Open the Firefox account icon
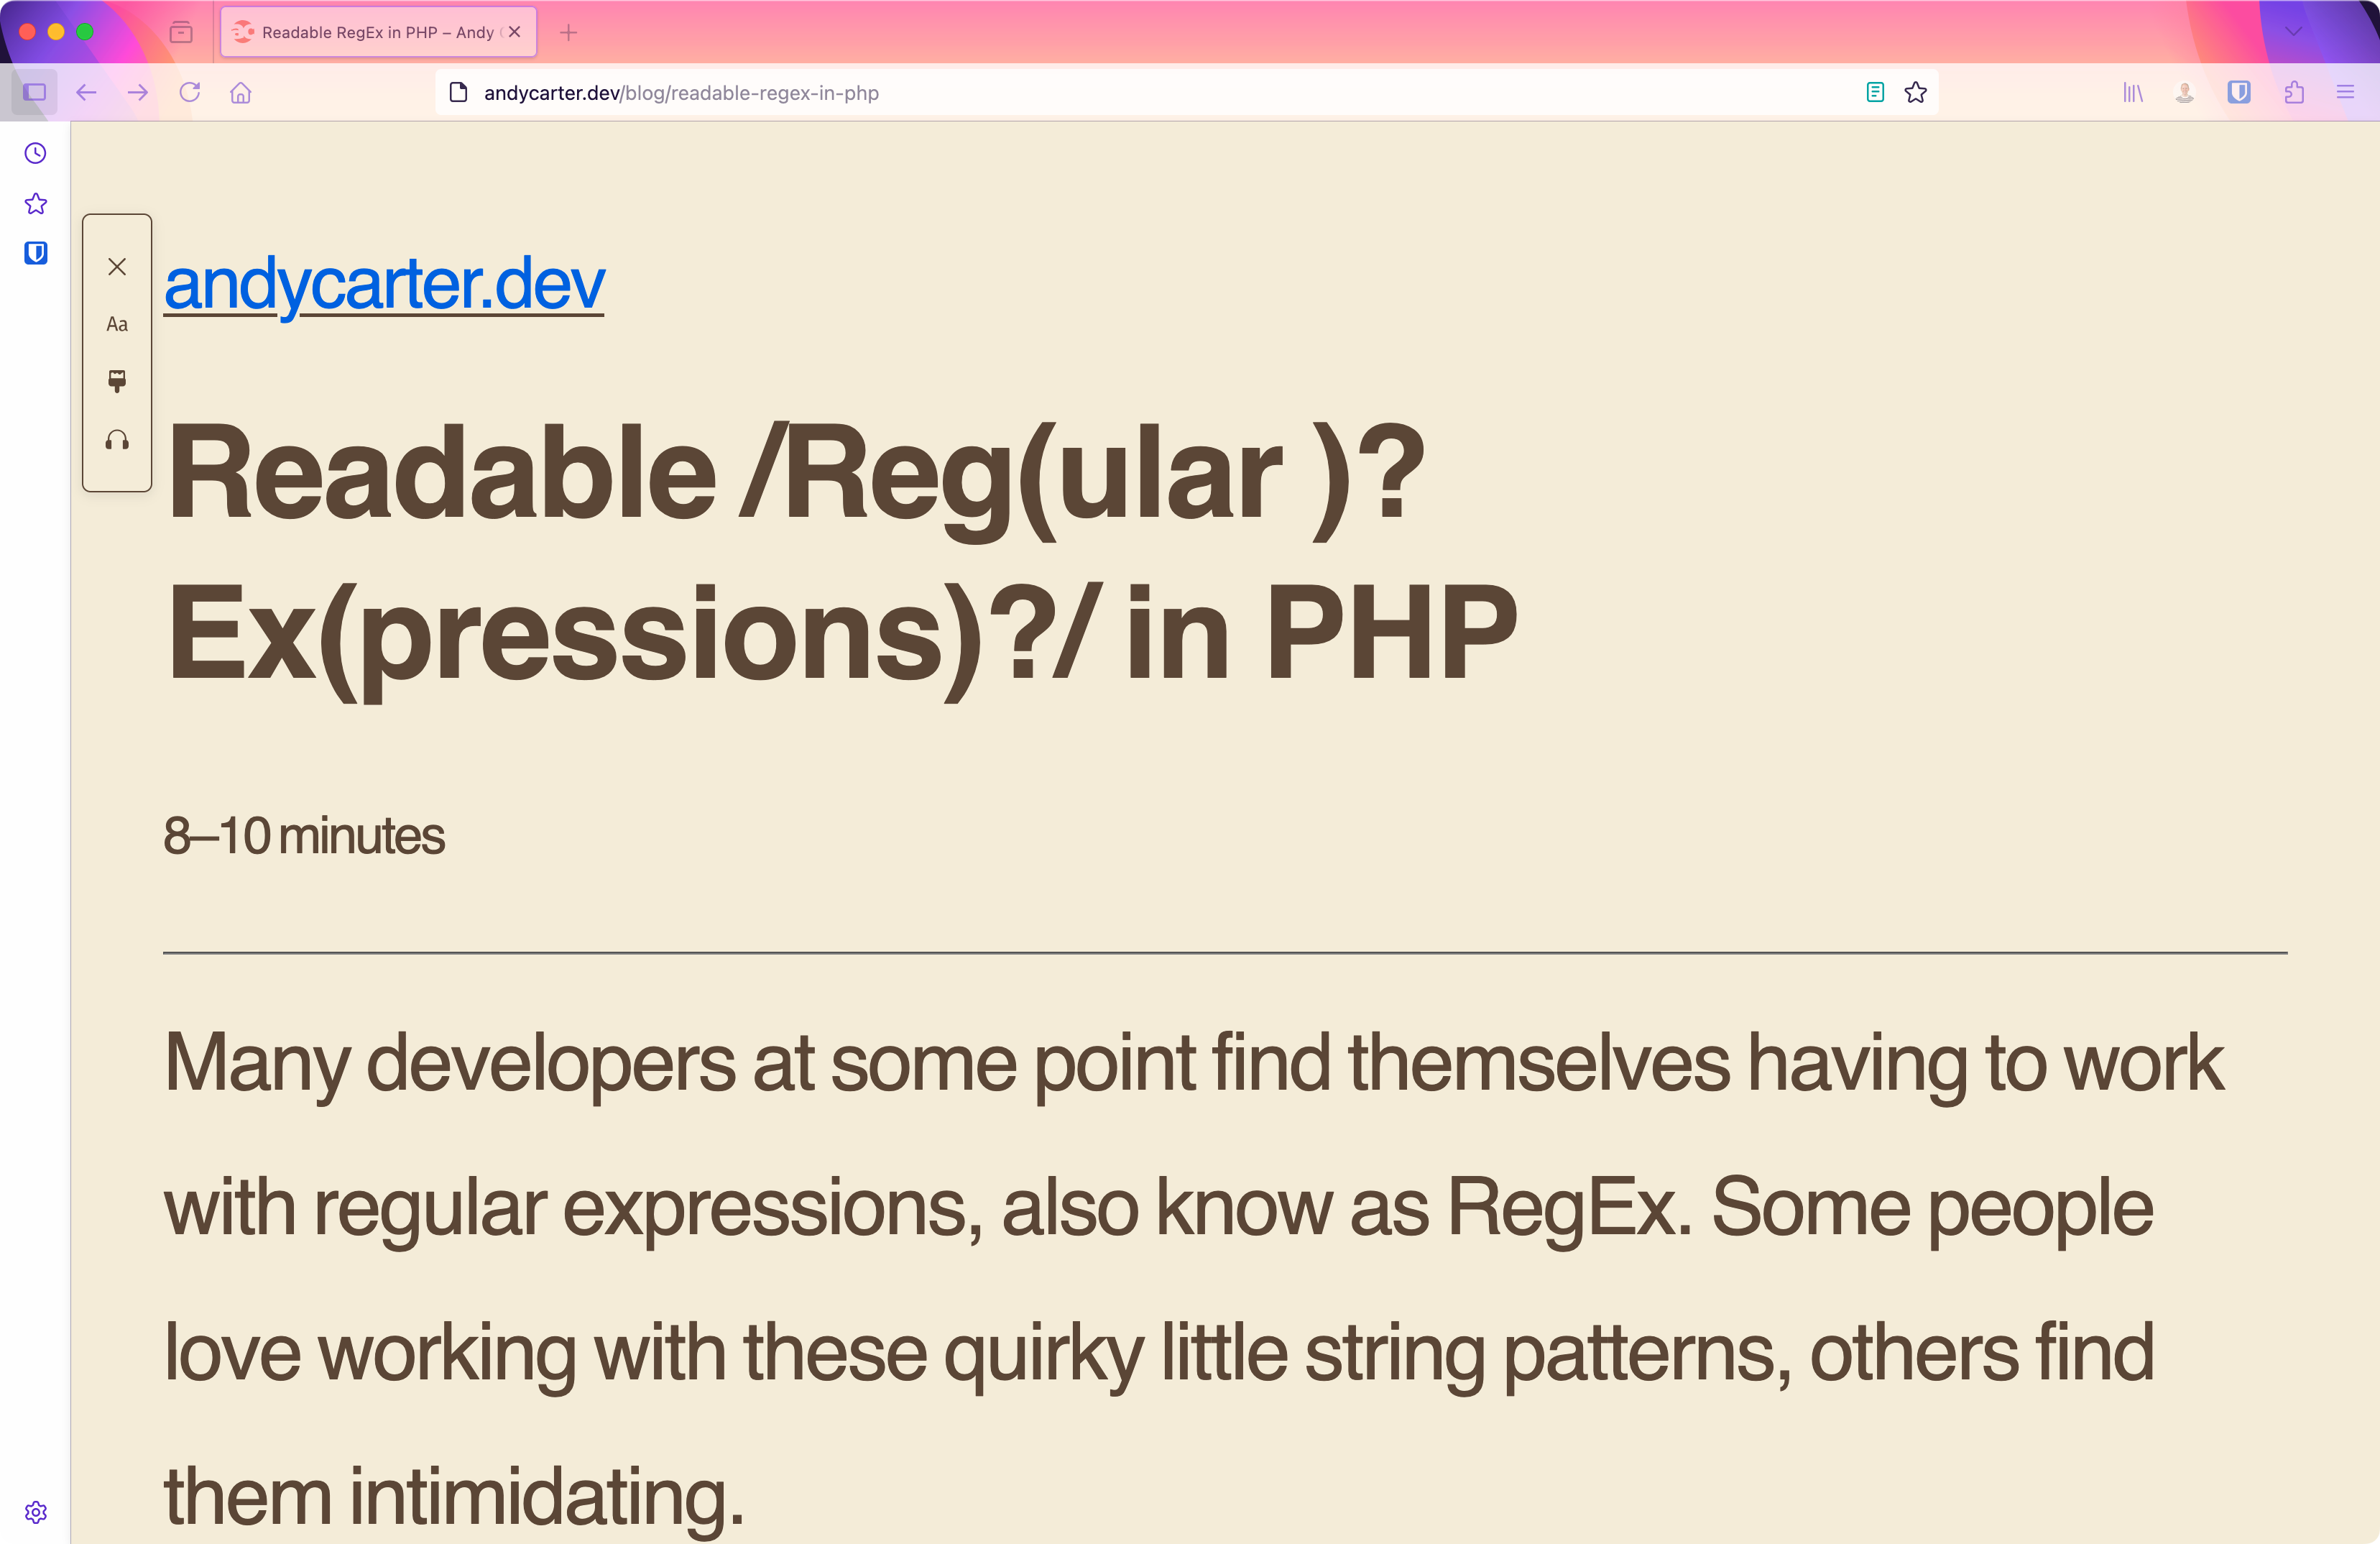This screenshot has height=1544, width=2380. pos(2184,92)
